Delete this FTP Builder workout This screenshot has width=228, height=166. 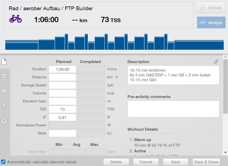(116, 162)
